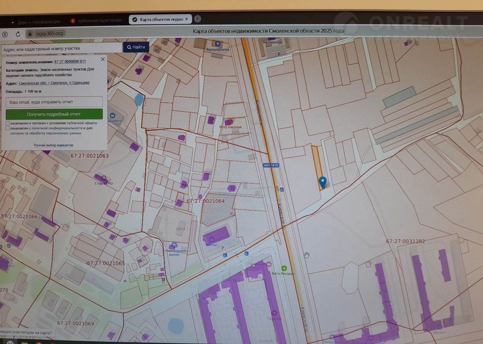Image resolution: width=483 pixels, height=344 pixels.
Task: Click the site padlock security icon
Action: click(30, 34)
